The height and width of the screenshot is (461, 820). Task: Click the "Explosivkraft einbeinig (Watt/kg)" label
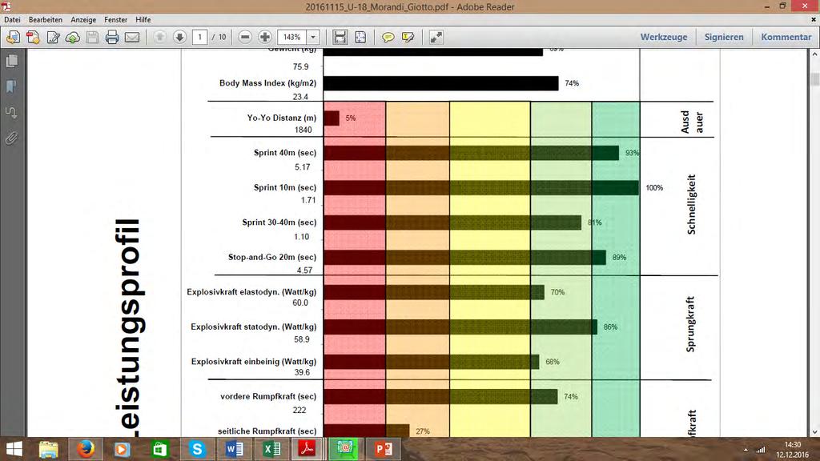pos(254,362)
